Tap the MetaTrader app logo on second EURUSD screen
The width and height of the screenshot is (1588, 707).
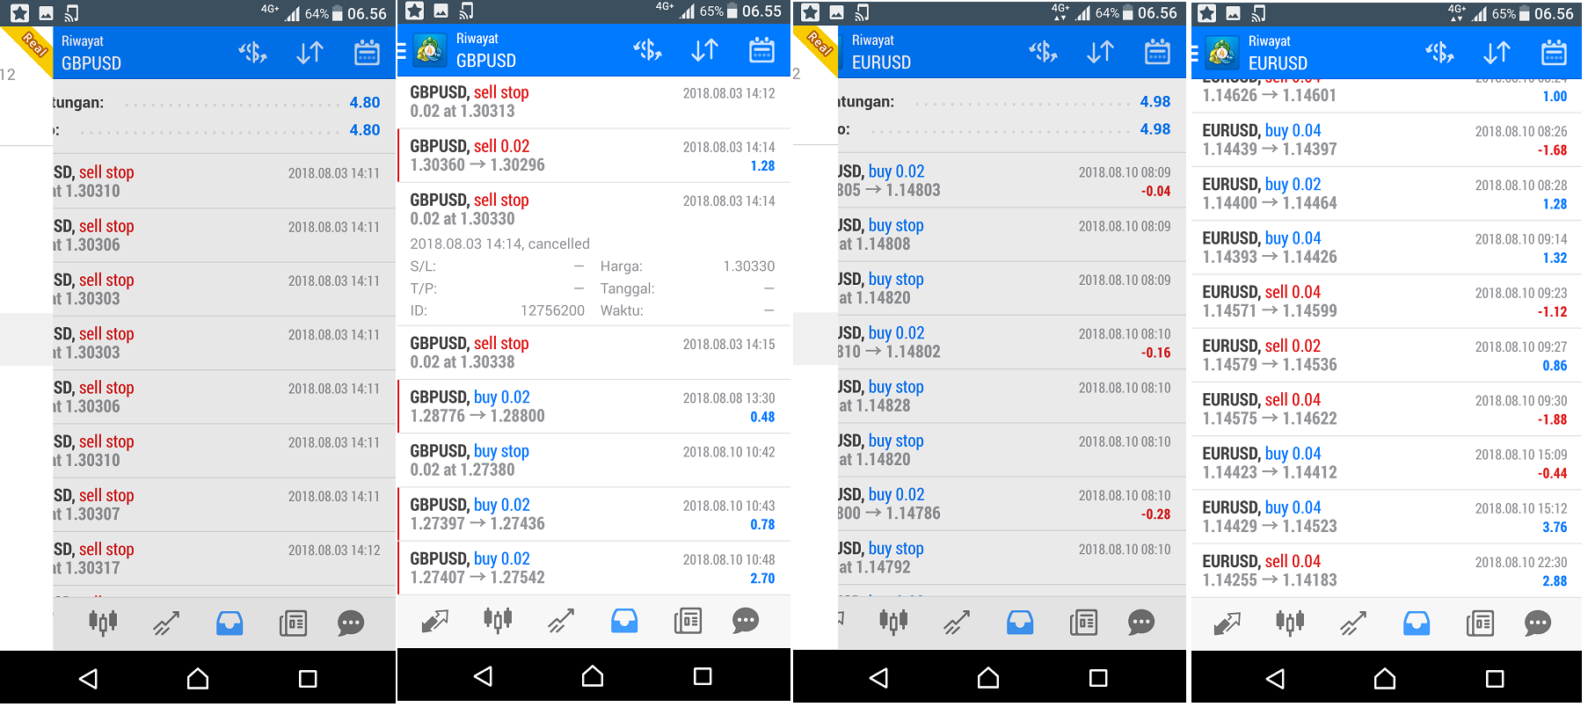[x=1222, y=53]
